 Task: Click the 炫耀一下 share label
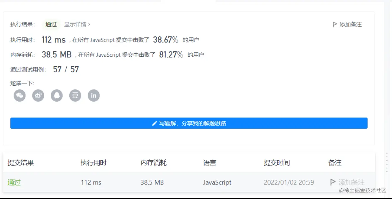pos(22,84)
